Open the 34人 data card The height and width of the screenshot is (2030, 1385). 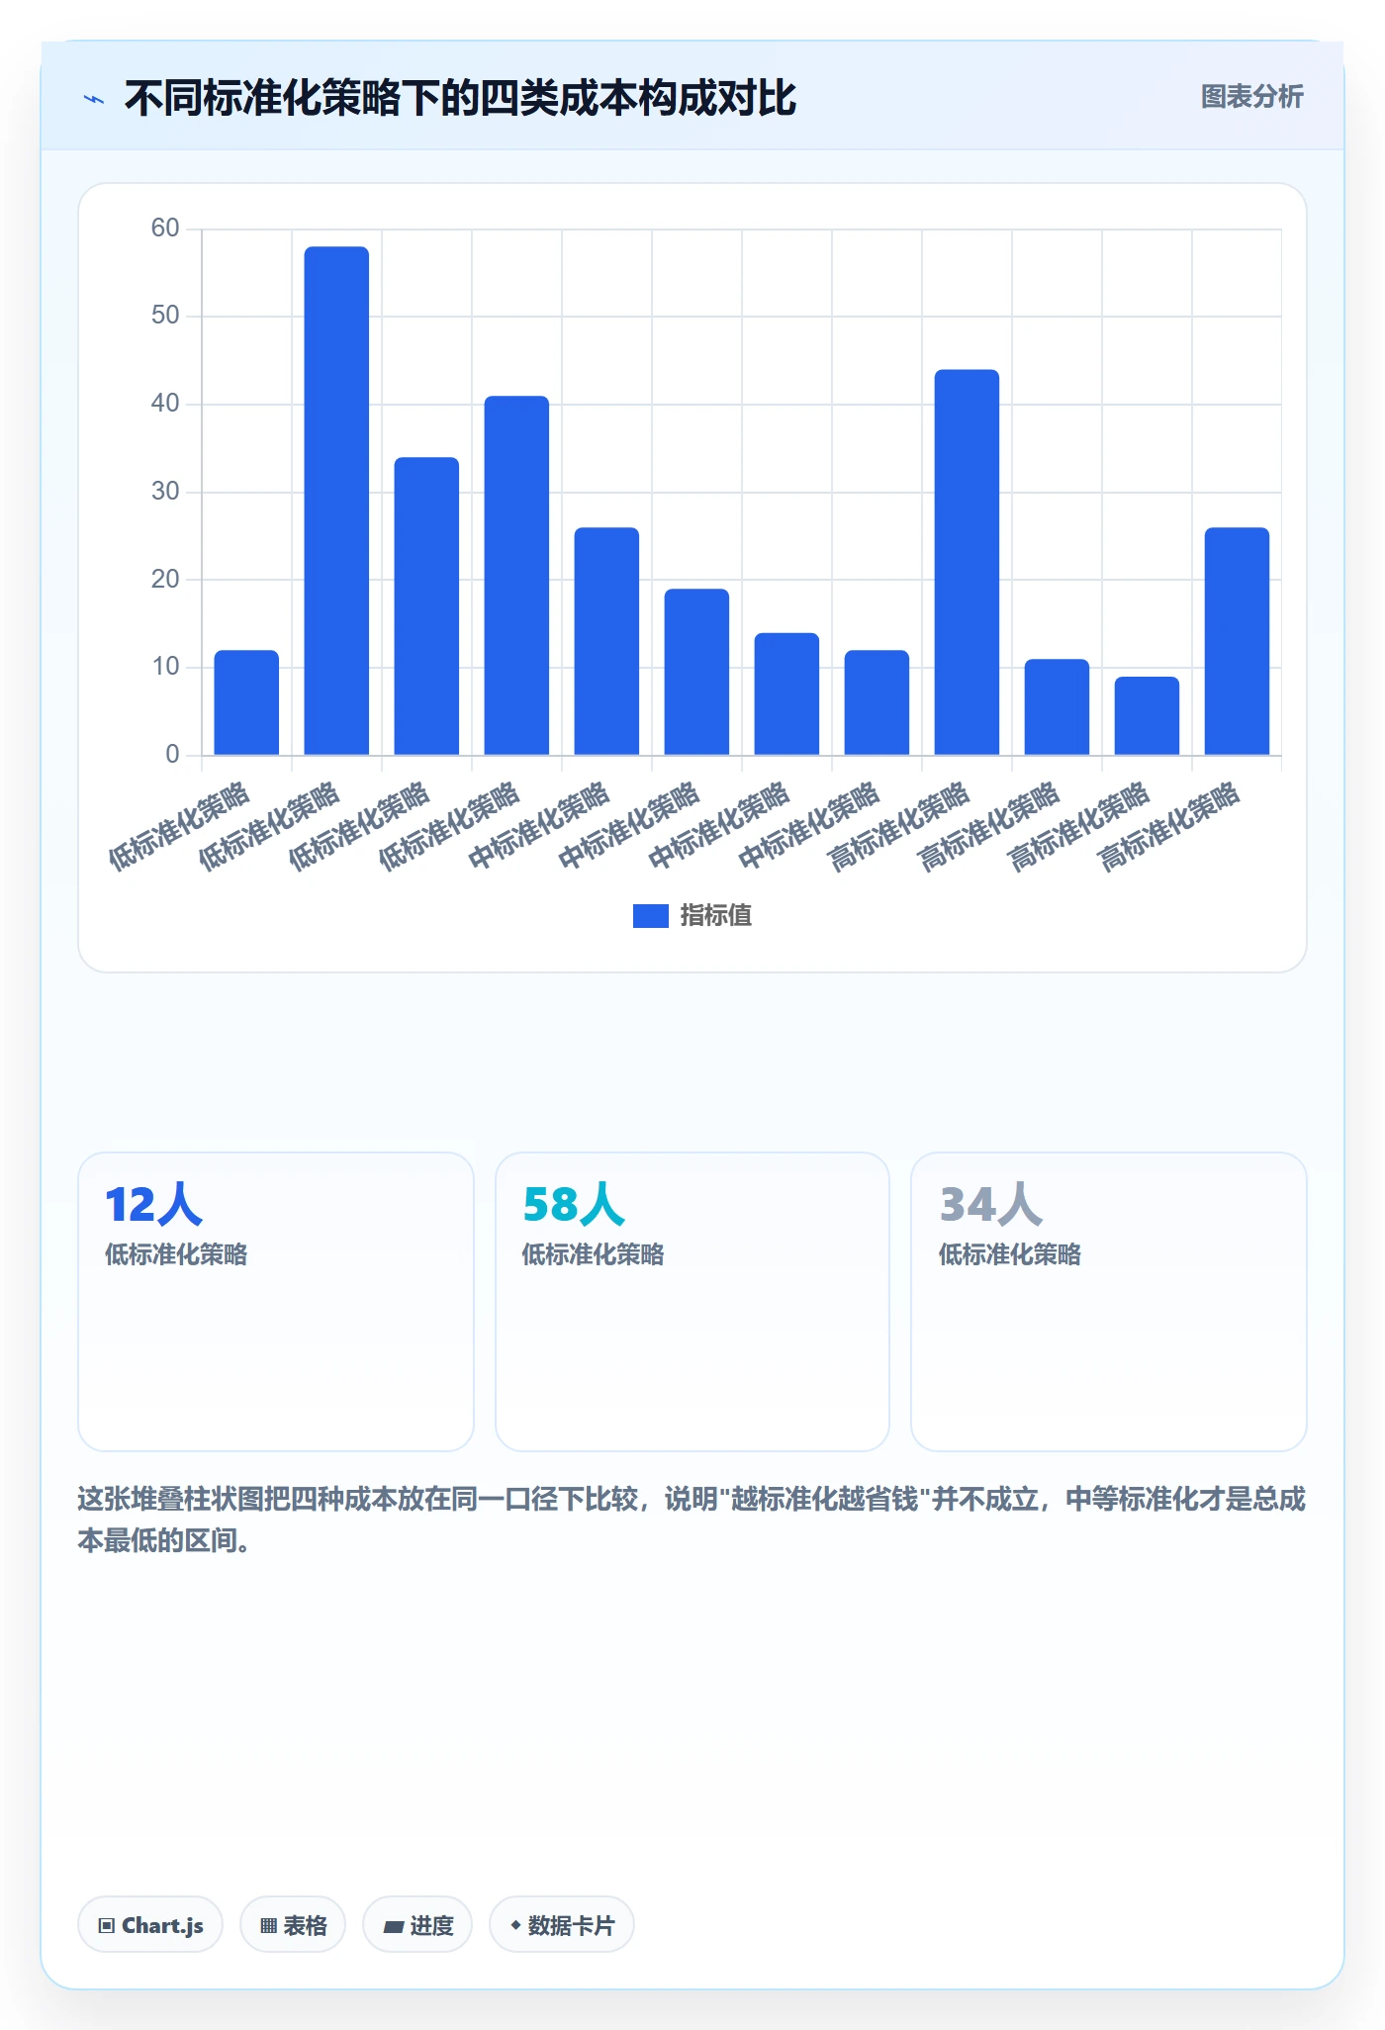1109,1301
